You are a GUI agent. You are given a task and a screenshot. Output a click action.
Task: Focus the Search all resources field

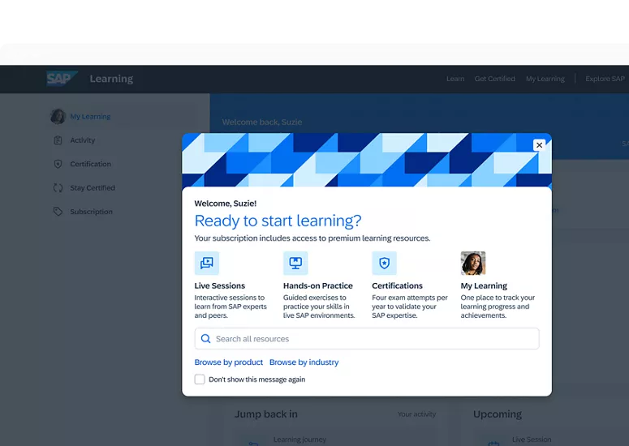tap(367, 339)
